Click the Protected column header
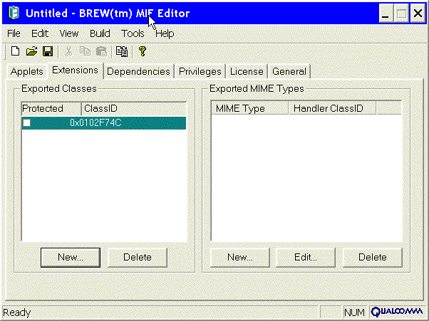The height and width of the screenshot is (321, 429). [51, 108]
